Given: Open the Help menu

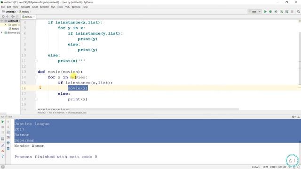Looking at the screenshot, I should tap(85, 7).
